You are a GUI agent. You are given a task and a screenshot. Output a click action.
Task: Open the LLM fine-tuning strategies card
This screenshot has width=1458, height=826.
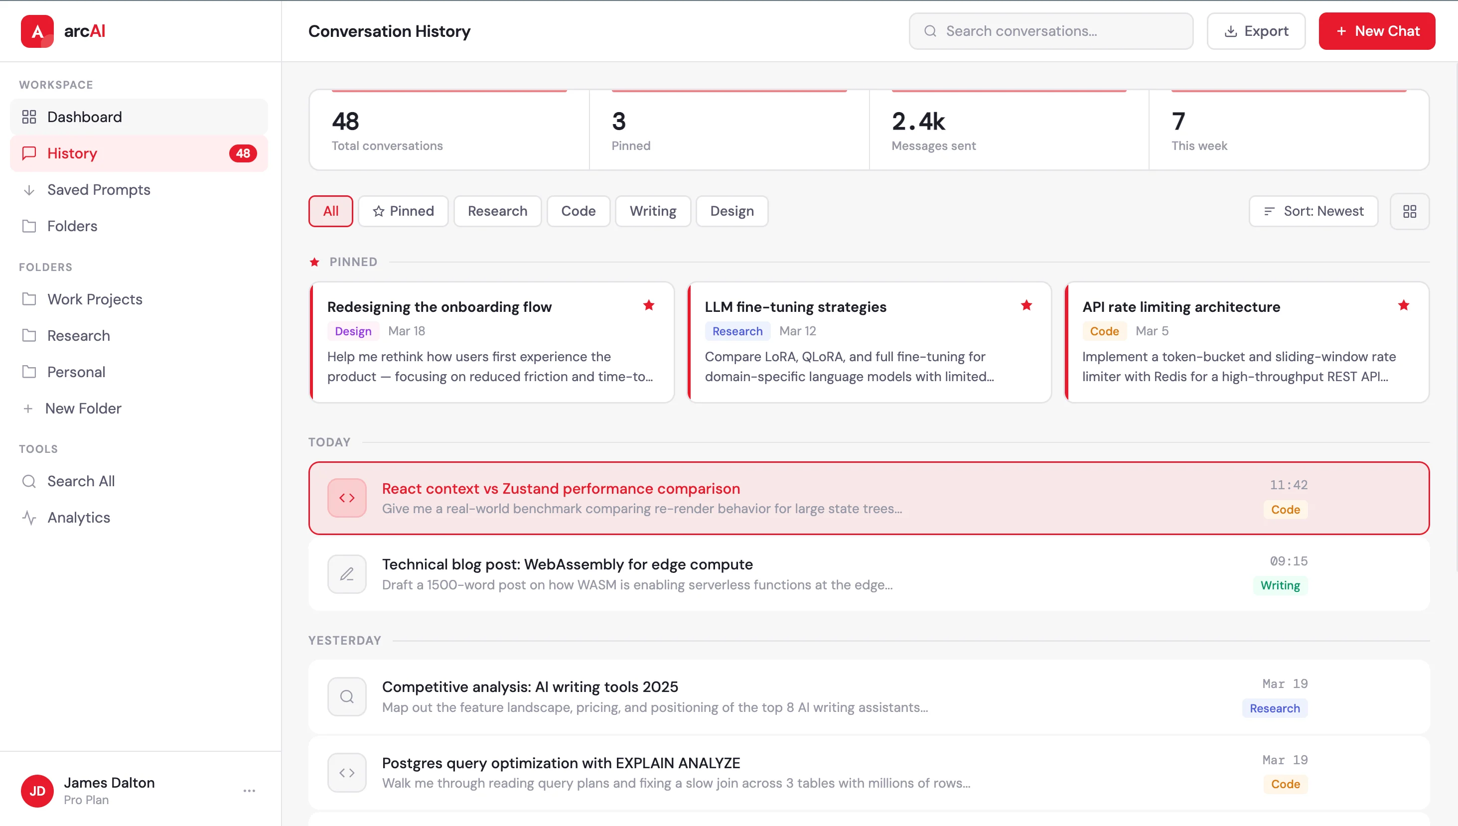point(869,342)
